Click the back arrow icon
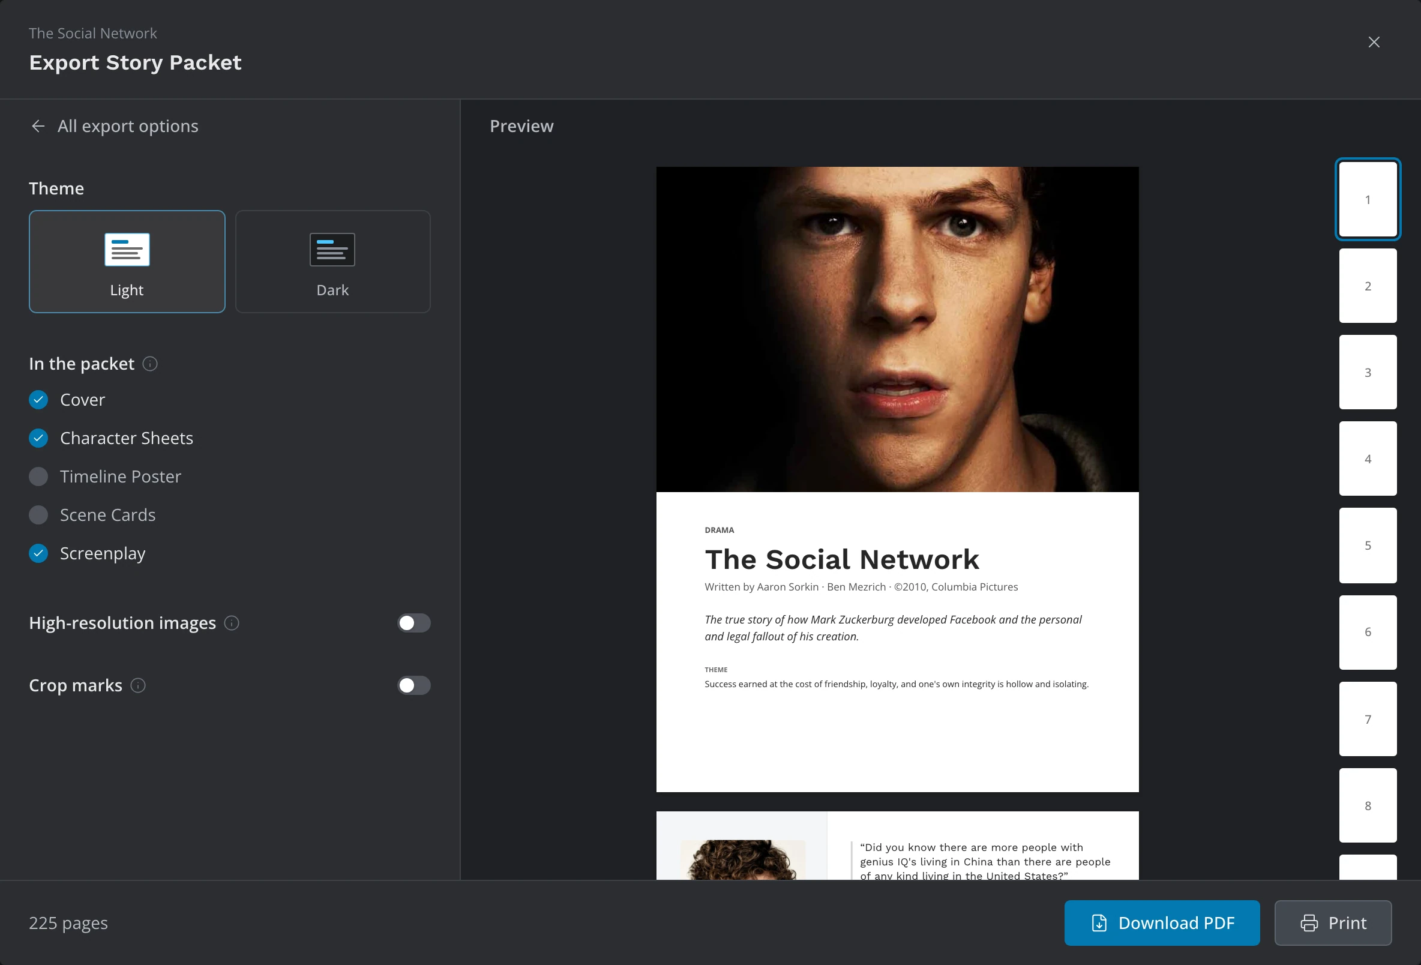1421x965 pixels. (38, 126)
